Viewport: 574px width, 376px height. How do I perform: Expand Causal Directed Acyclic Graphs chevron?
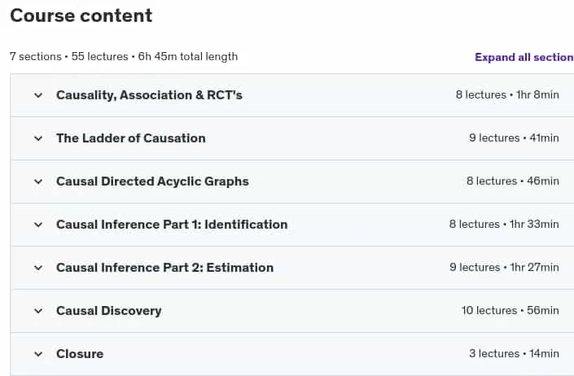click(x=38, y=181)
